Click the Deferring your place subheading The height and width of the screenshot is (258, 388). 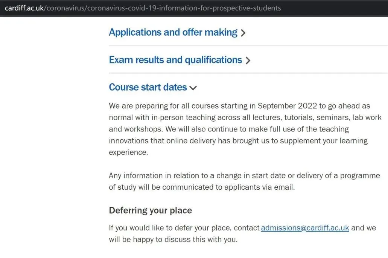coord(150,211)
